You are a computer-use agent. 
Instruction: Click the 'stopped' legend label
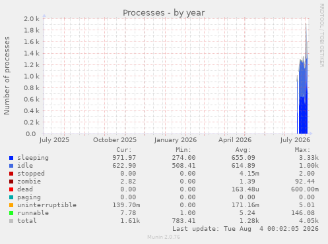(31, 174)
